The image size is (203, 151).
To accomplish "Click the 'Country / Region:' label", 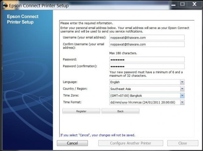I will (x=75, y=89).
